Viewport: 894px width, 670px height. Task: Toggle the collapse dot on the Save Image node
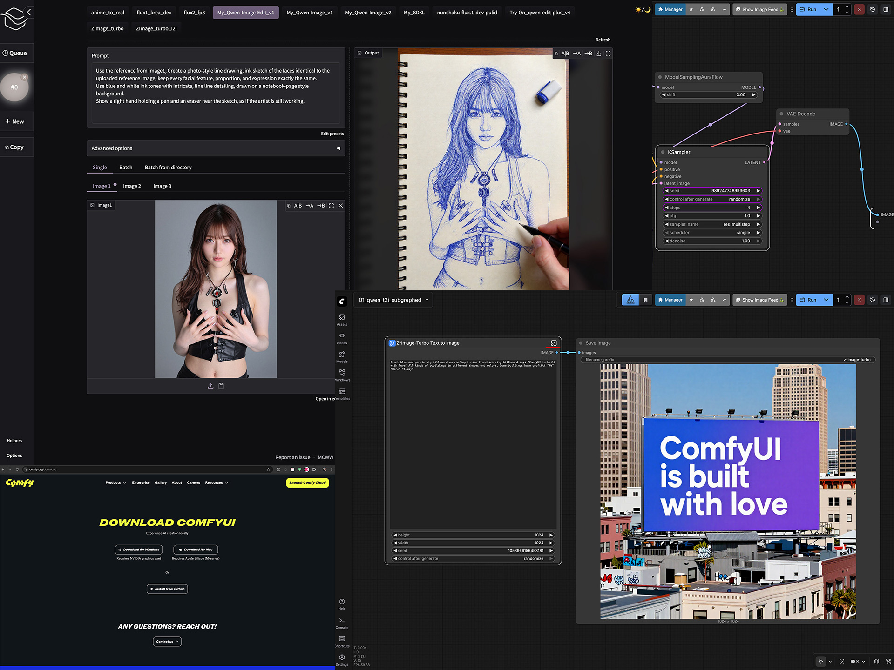(x=581, y=343)
